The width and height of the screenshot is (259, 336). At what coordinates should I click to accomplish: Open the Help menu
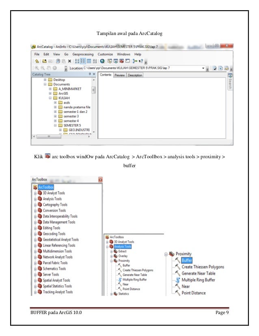click(138, 54)
